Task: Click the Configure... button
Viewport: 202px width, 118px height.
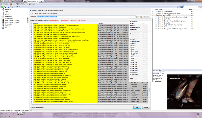Action: point(146,17)
